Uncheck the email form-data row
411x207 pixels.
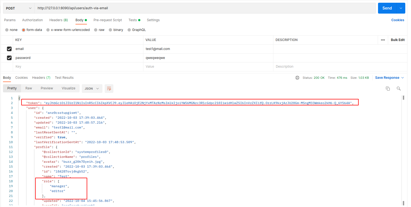tap(9, 49)
